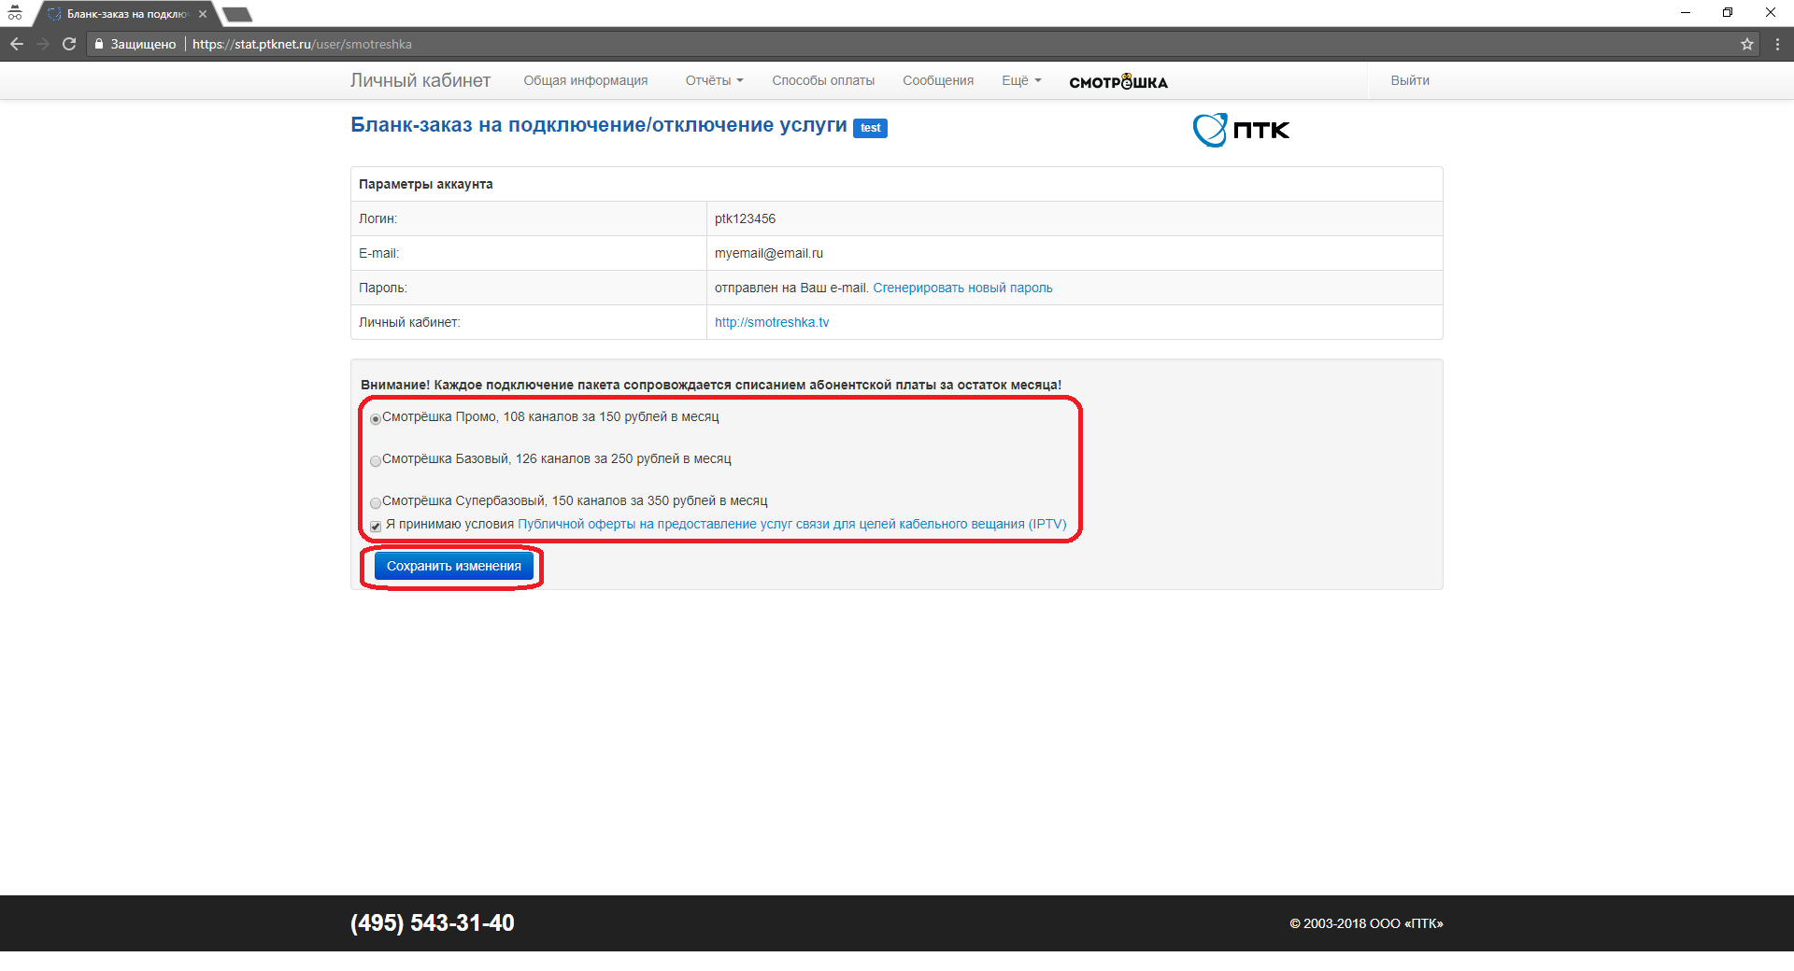
Task: Click e-mail value myemail@email.ru
Action: 769,253
